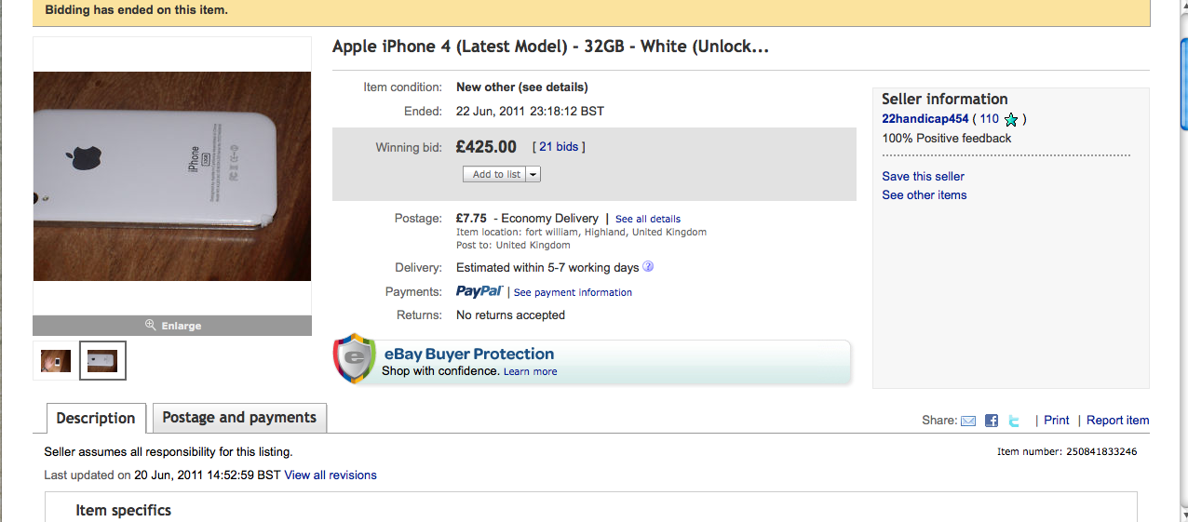Select the second highlighted thumbnail
Image resolution: width=1188 pixels, height=522 pixels.
pos(102,361)
